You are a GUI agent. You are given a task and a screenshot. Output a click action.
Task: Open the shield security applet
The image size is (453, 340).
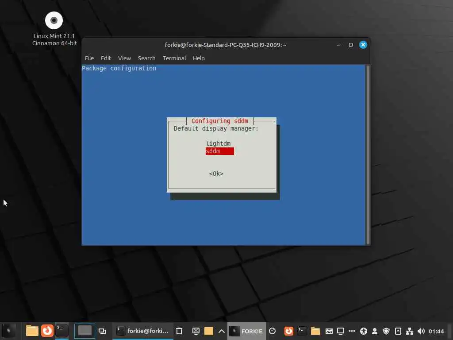pos(386,331)
